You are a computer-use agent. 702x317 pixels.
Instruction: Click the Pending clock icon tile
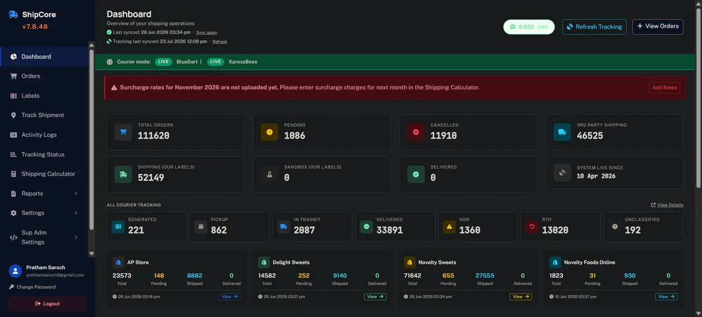pyautogui.click(x=269, y=132)
